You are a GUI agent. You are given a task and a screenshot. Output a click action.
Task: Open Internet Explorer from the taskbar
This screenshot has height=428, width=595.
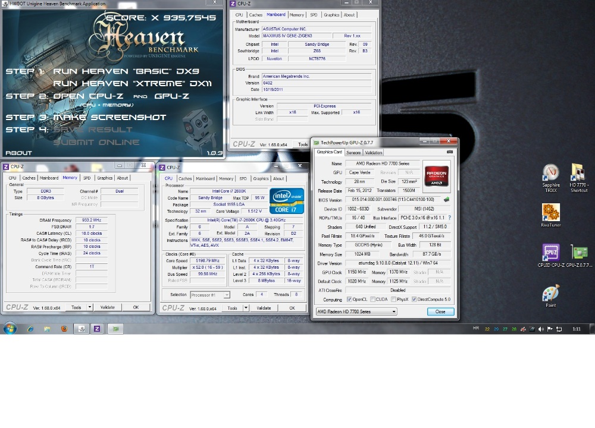click(x=30, y=329)
